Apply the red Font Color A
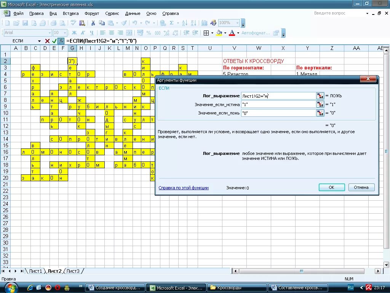The image size is (390, 293). [x=232, y=33]
